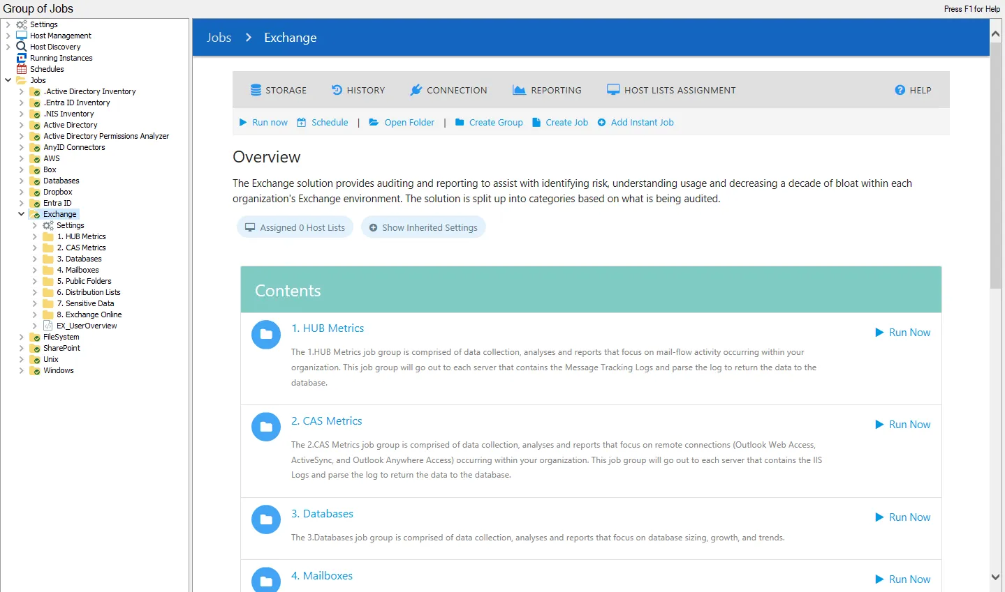Click the Schedule calendar icon in action bar

click(x=302, y=123)
